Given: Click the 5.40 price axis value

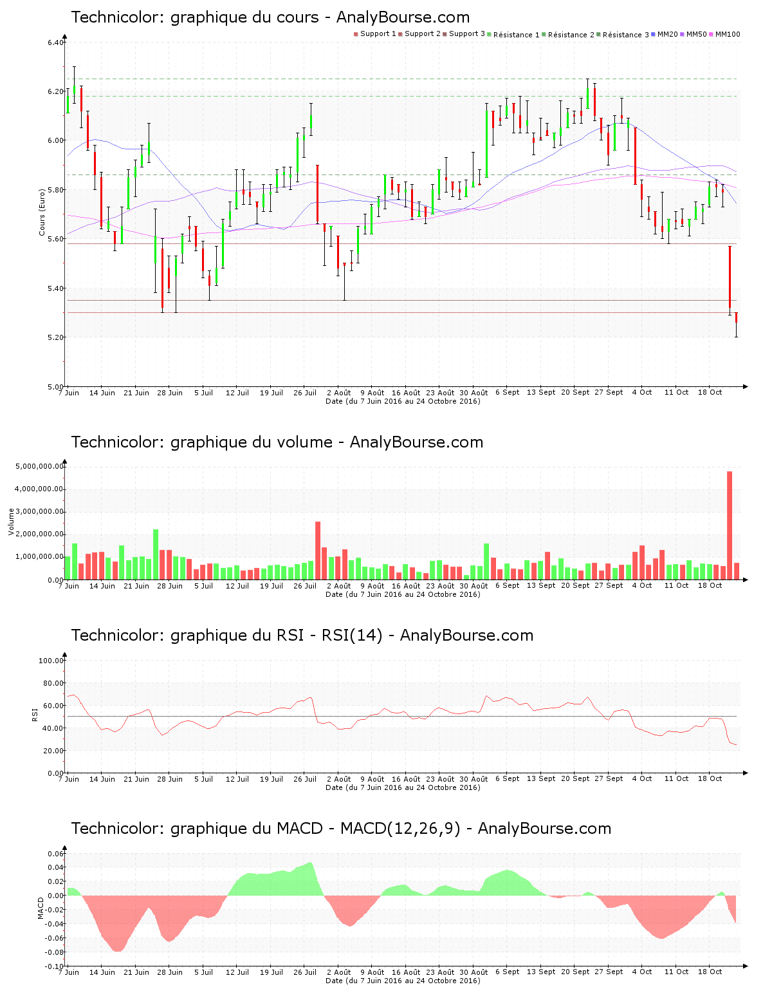Looking at the screenshot, I should coord(55,289).
